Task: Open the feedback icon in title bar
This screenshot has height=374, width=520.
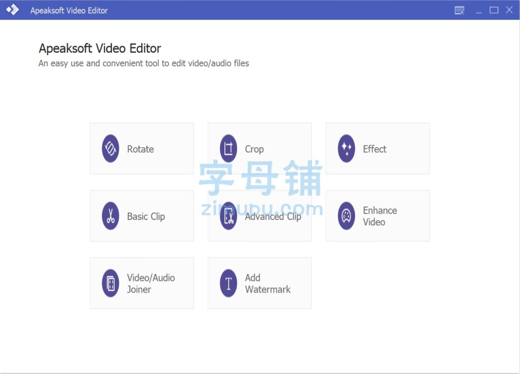Action: [459, 11]
